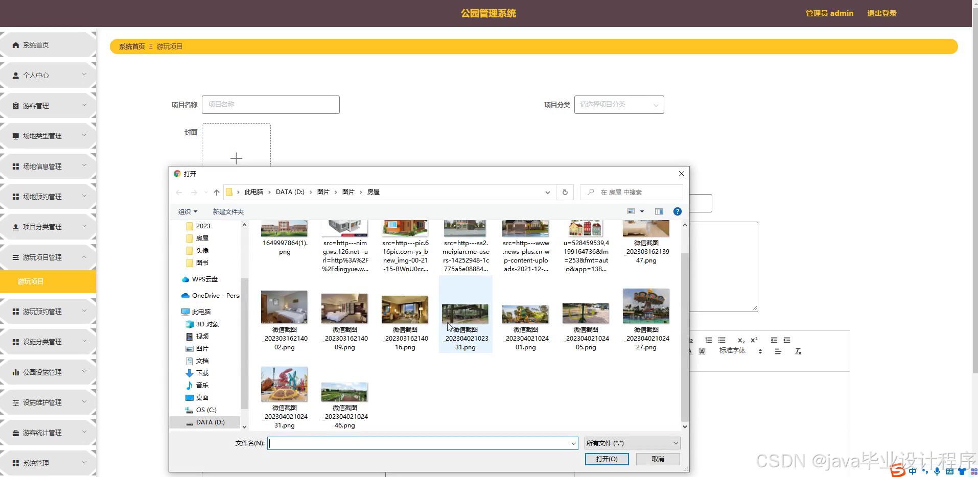The width and height of the screenshot is (978, 477).
Task: Click the 系统首页 breadcrumb link
Action: pyautogui.click(x=132, y=46)
